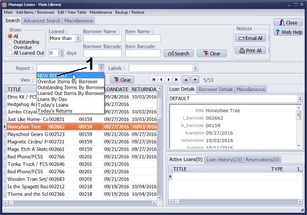Select the Overdue radio option
Viewport: 307px width, 215px height.
coord(10,47)
